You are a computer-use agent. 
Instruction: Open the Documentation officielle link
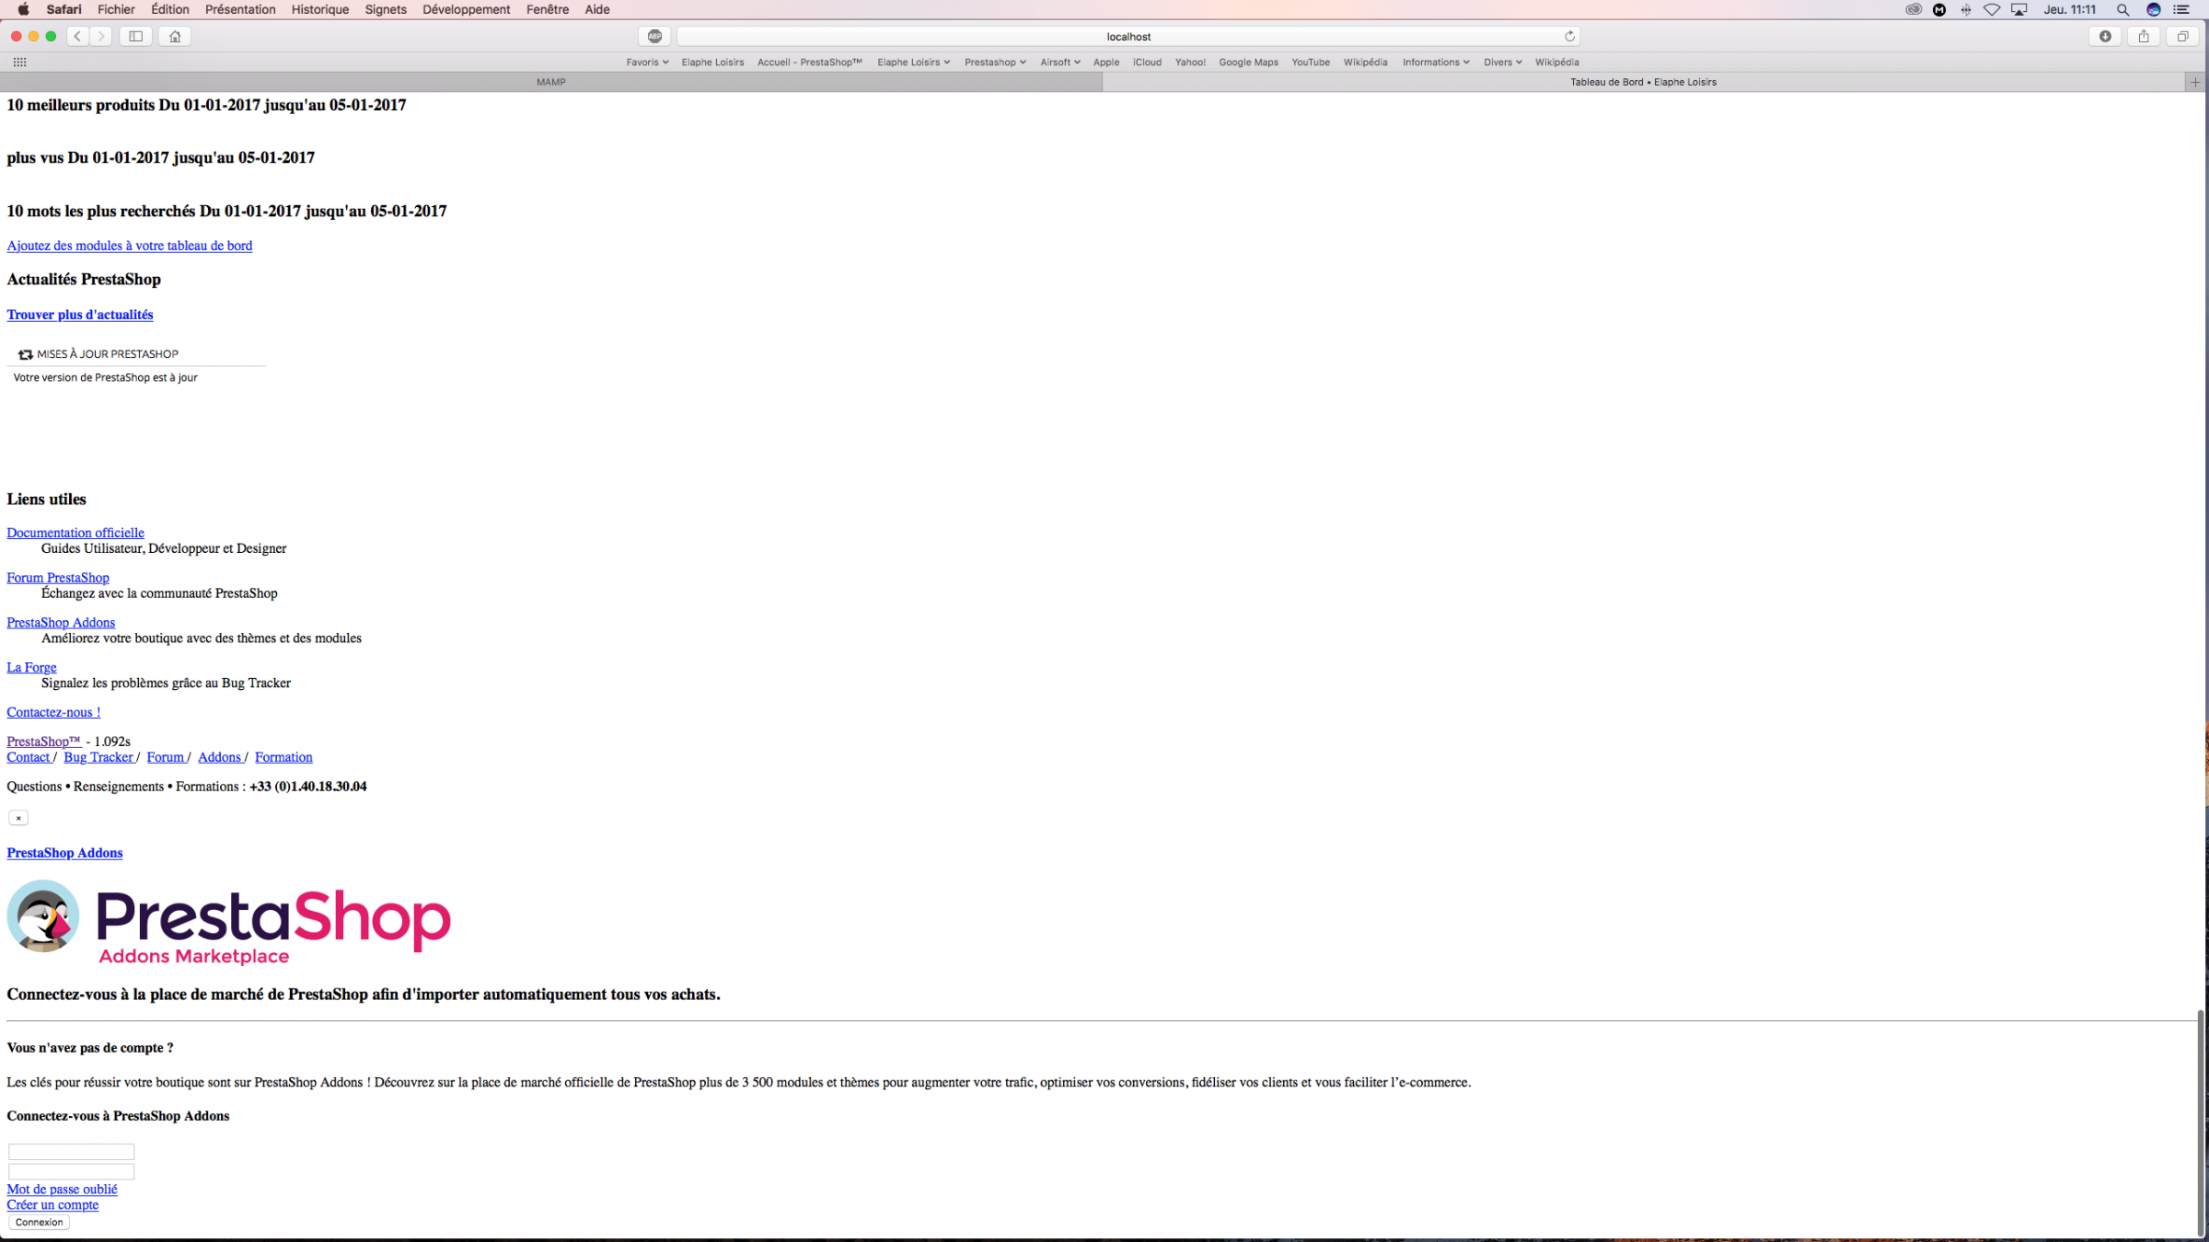click(75, 533)
